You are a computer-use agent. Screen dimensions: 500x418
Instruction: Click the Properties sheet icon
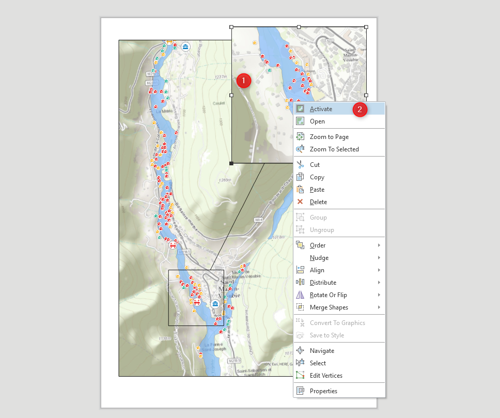click(x=300, y=391)
